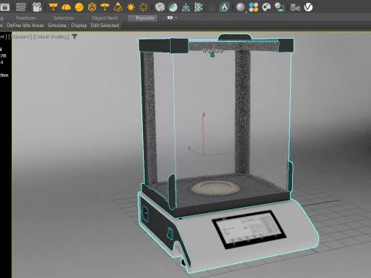
Task: Create a yellow sun light
Action: (131, 7)
